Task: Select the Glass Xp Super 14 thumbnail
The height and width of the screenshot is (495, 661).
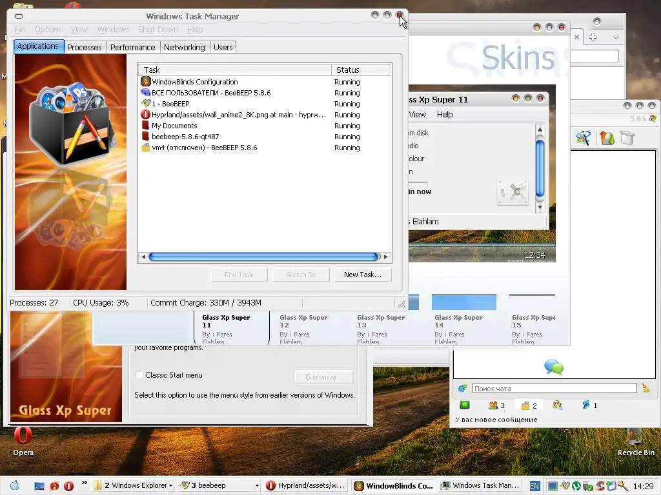Action: [463, 302]
